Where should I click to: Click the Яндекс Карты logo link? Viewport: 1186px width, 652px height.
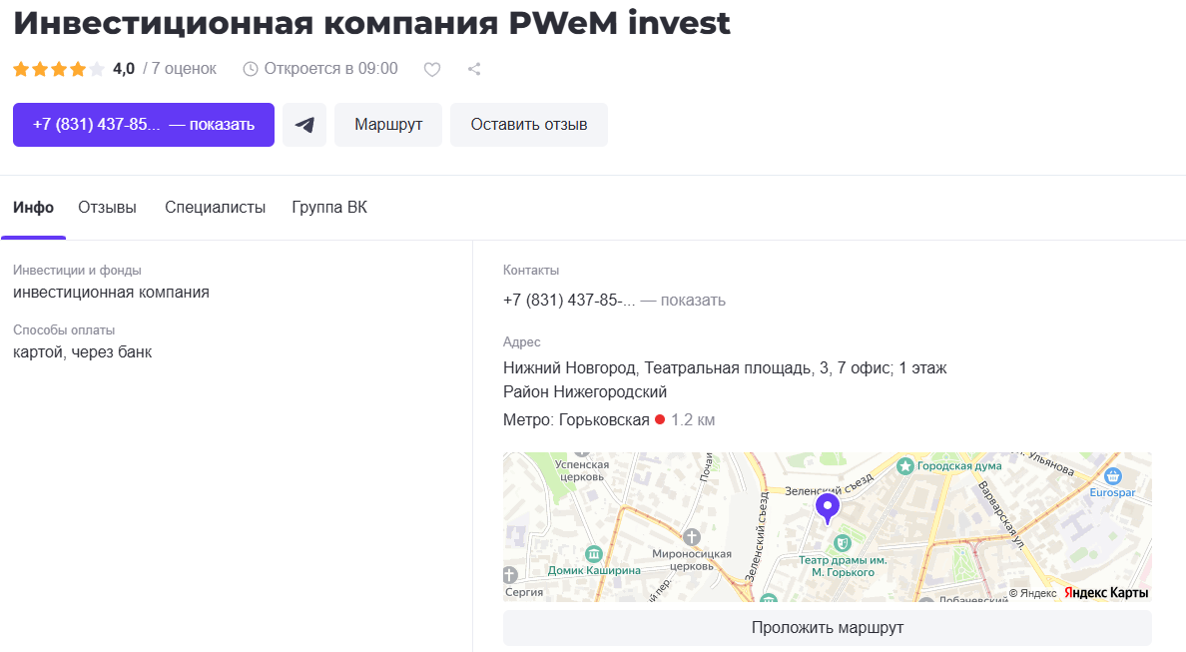(x=1106, y=592)
